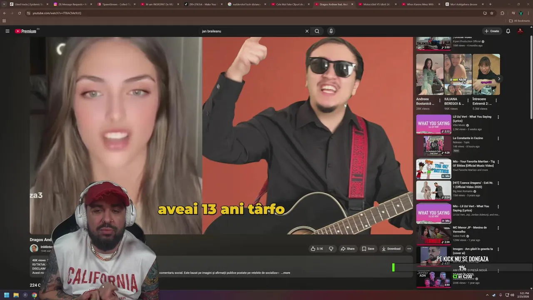The height and width of the screenshot is (300, 533).
Task: Open MC Menor JP Menina de Vermelho thumbnail
Action: point(433,235)
